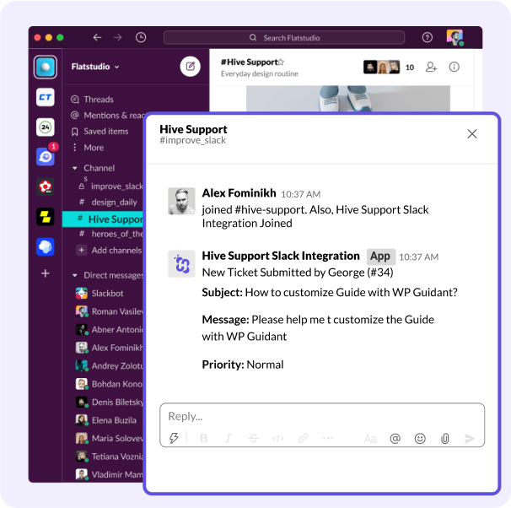Go forward in Slack history

[118, 37]
